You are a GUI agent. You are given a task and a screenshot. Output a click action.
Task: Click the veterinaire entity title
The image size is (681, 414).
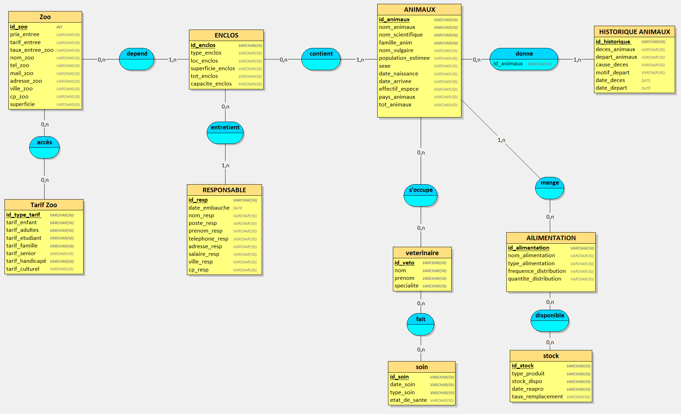point(422,253)
